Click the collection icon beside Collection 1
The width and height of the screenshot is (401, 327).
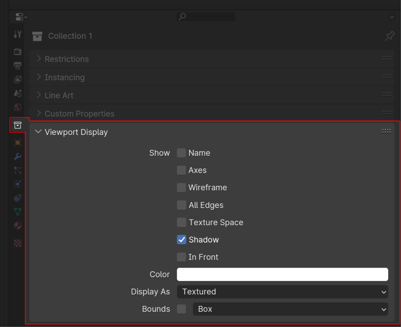[x=37, y=36]
